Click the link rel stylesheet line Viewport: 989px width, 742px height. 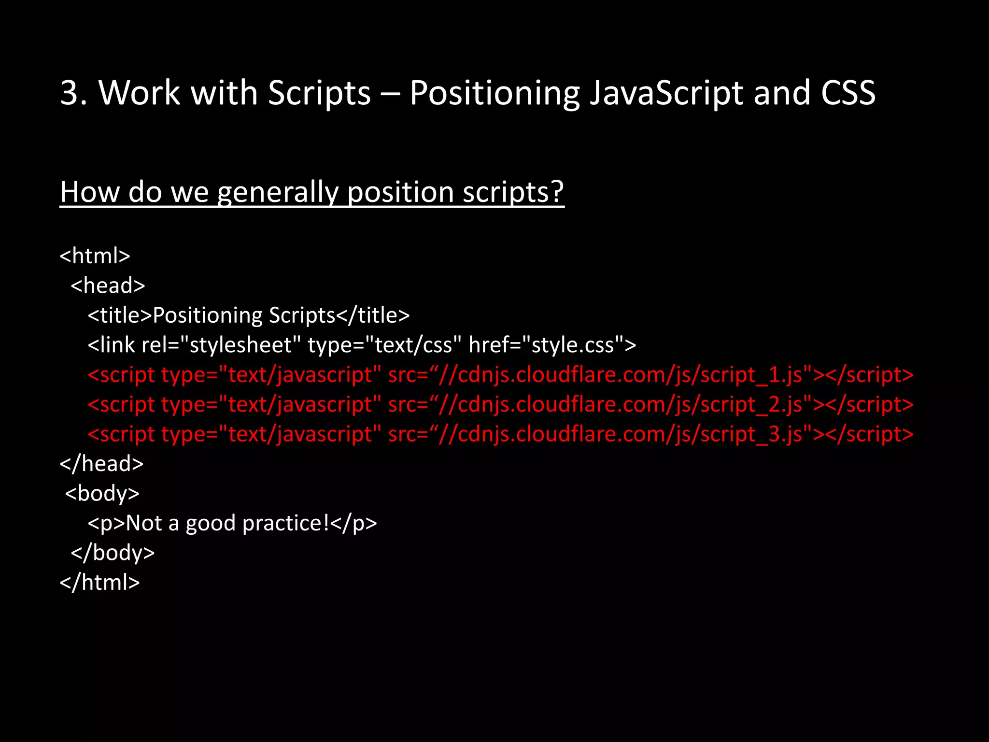(362, 345)
